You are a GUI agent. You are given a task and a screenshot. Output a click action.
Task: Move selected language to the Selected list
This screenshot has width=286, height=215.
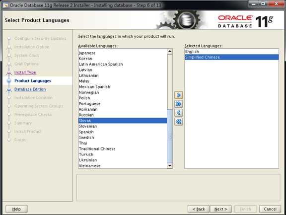coord(178,95)
